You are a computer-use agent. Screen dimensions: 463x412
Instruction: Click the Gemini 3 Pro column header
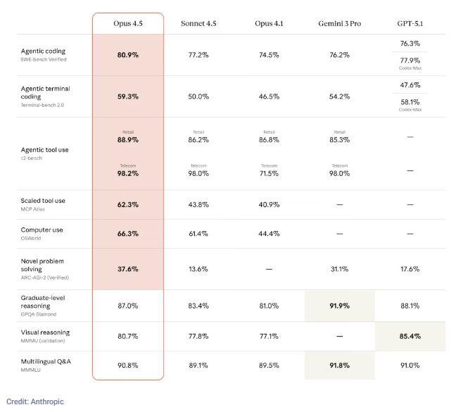(339, 23)
